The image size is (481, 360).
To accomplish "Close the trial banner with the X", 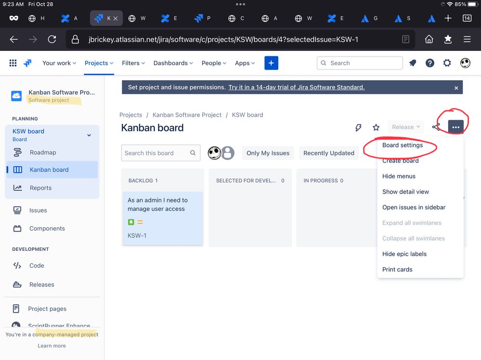I will click(x=456, y=88).
